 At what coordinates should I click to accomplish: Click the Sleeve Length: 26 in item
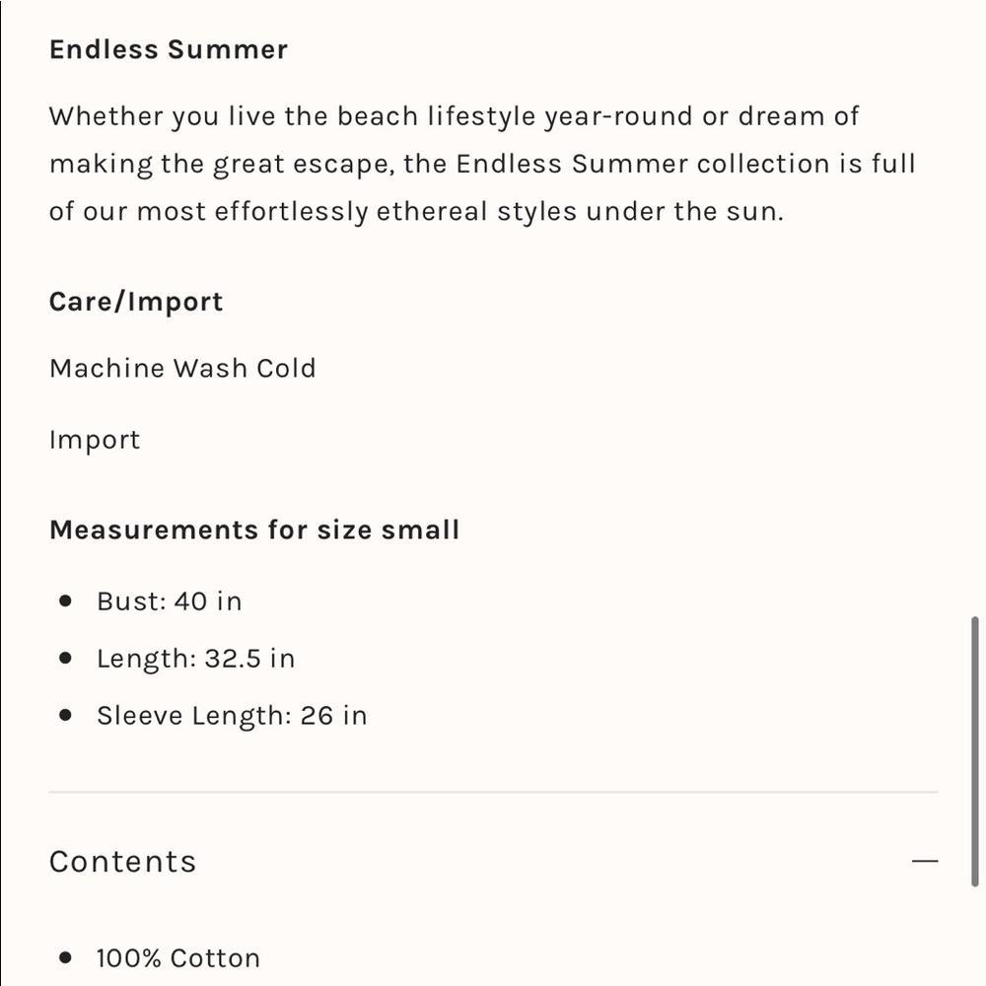pos(232,716)
